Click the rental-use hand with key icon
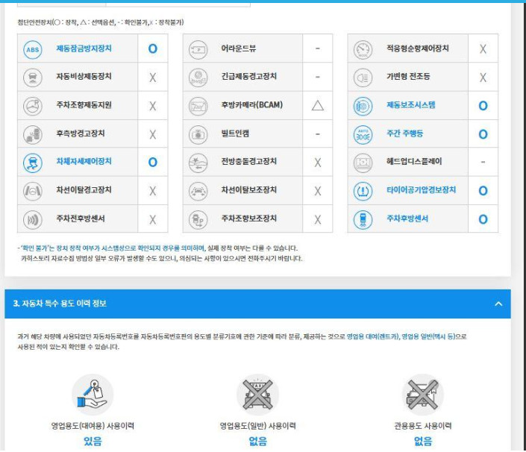This screenshot has height=452, width=526. [x=93, y=395]
